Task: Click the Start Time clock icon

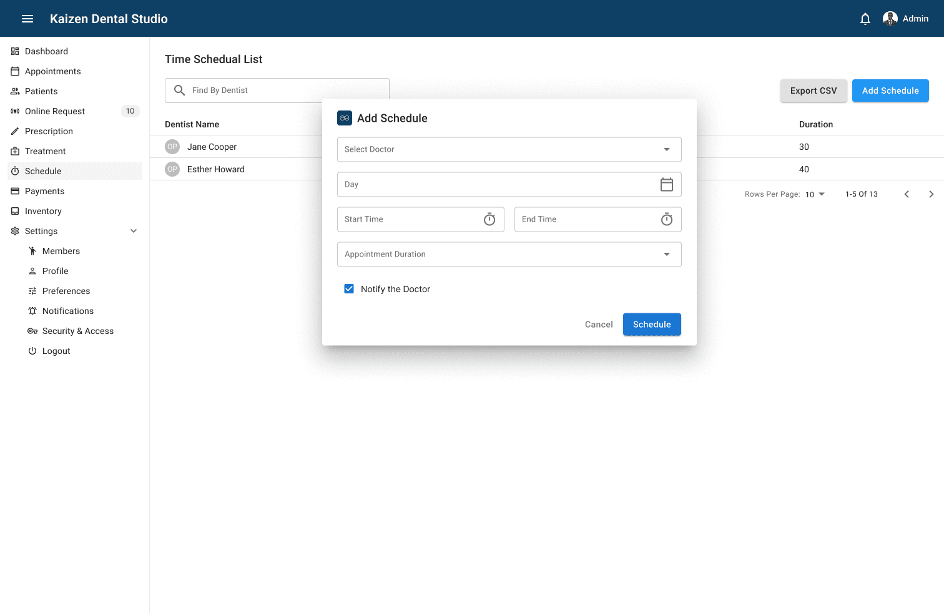Action: [489, 220]
